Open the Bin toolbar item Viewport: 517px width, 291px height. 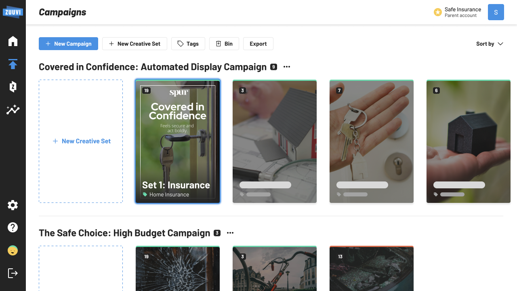(x=224, y=44)
